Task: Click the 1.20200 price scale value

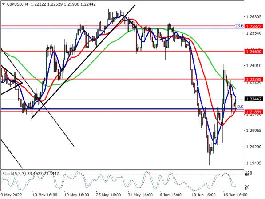Action: pyautogui.click(x=253, y=147)
